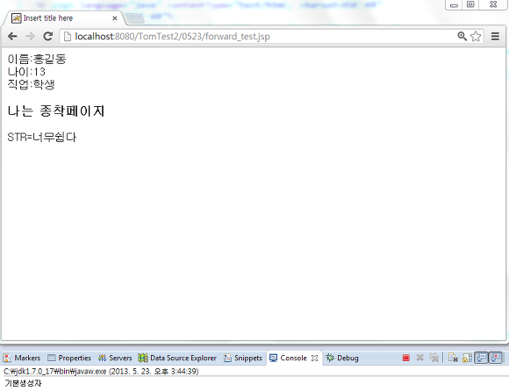Select the 'Insert title here' tab
The height and width of the screenshot is (391, 509).
(63, 18)
